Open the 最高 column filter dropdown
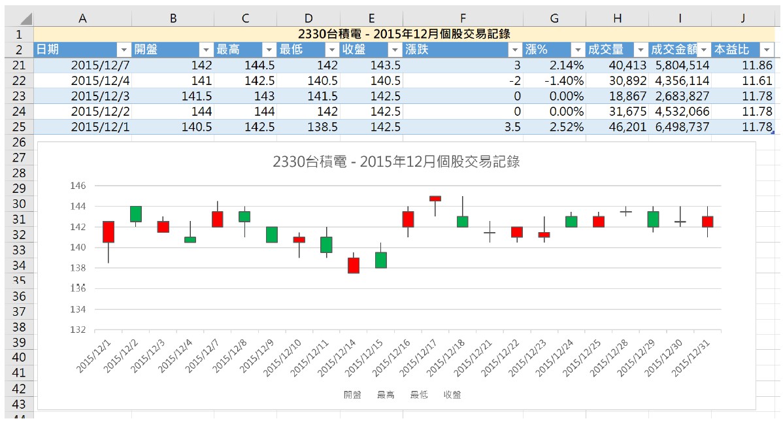 (269, 50)
